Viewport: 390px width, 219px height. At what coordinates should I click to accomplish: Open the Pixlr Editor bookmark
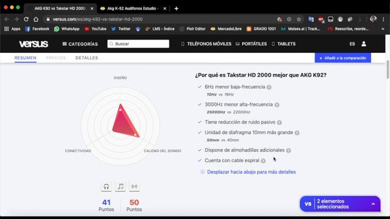(193, 29)
